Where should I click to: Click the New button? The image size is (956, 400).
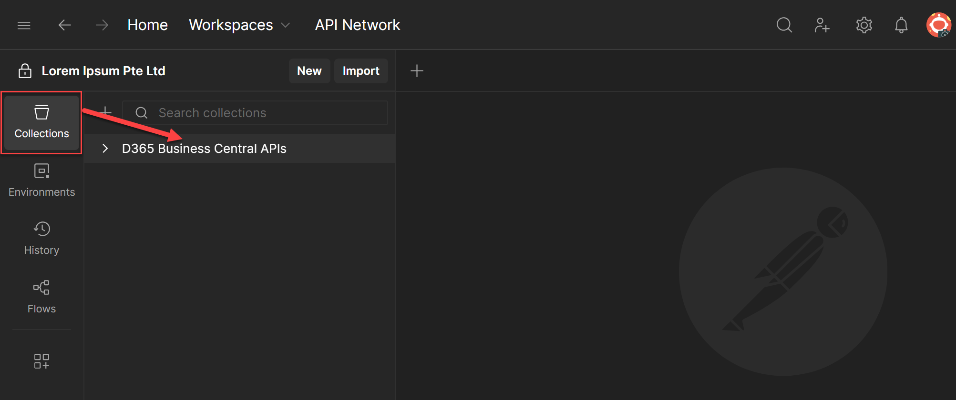[309, 71]
